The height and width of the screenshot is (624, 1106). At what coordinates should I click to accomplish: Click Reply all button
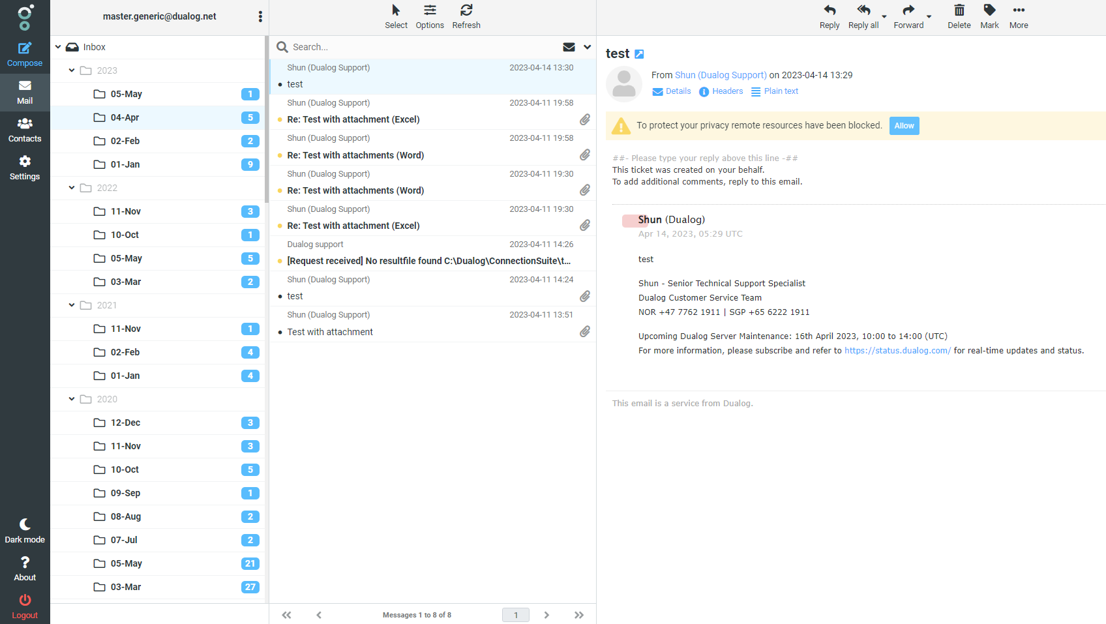pos(863,17)
